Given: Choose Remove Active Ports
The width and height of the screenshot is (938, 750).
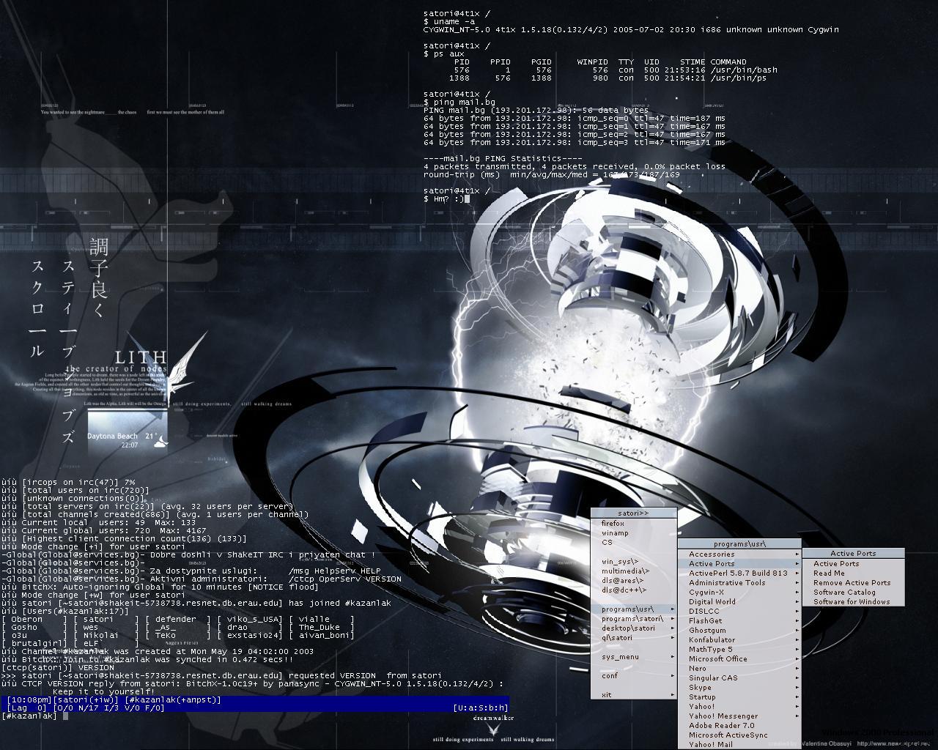Looking at the screenshot, I should [x=852, y=583].
